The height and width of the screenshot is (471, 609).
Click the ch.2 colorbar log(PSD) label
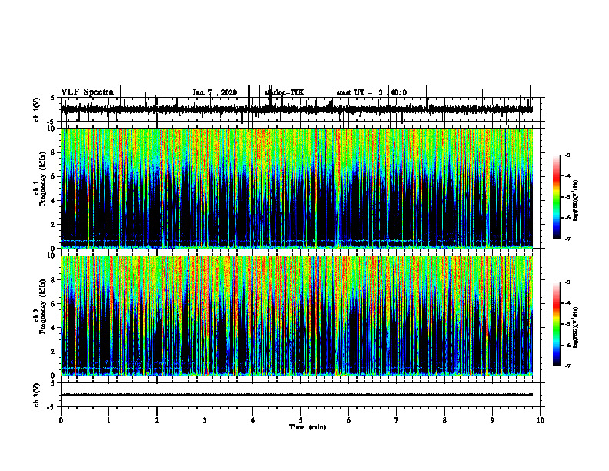click(576, 328)
